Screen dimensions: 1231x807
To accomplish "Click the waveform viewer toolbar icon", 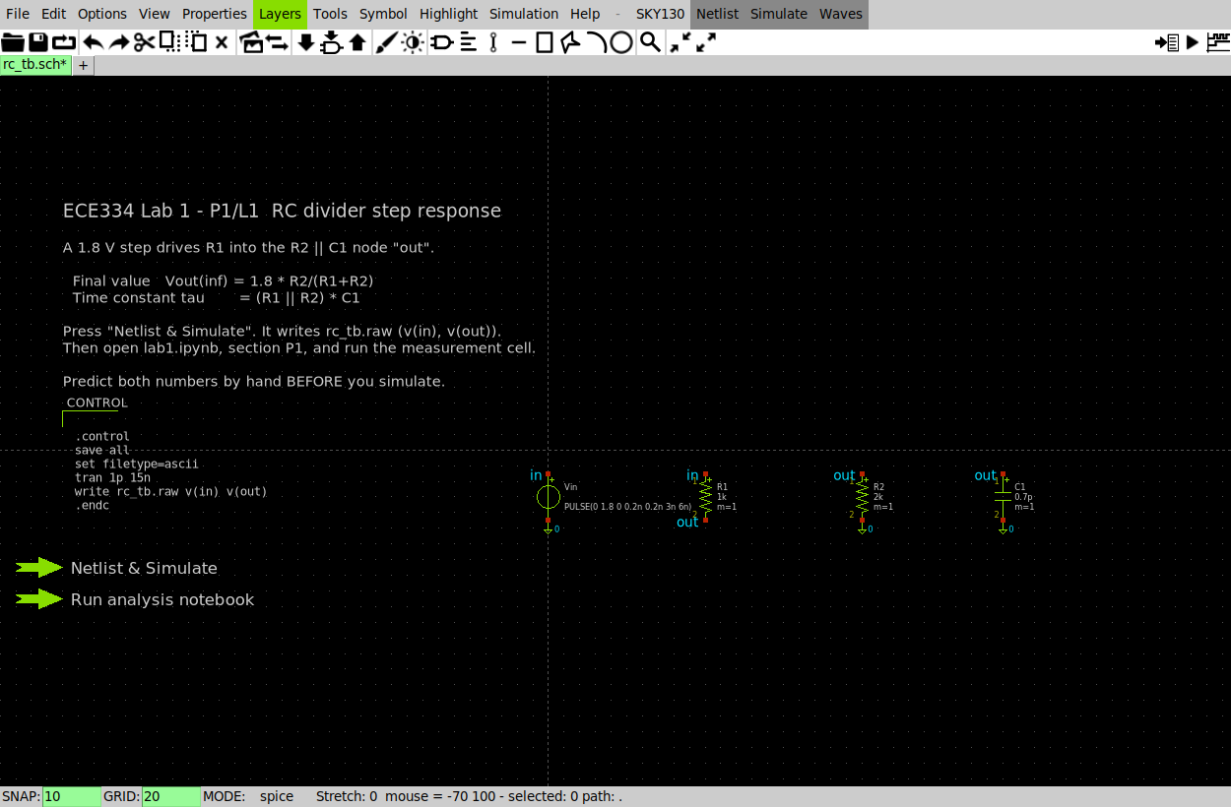I will (x=1218, y=42).
